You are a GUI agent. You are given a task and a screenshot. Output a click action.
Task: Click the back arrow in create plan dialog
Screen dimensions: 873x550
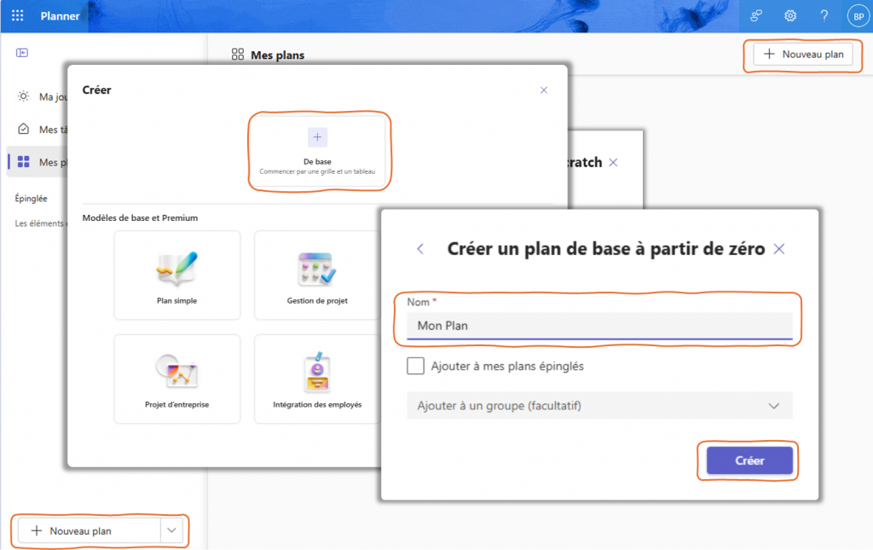[x=420, y=249]
